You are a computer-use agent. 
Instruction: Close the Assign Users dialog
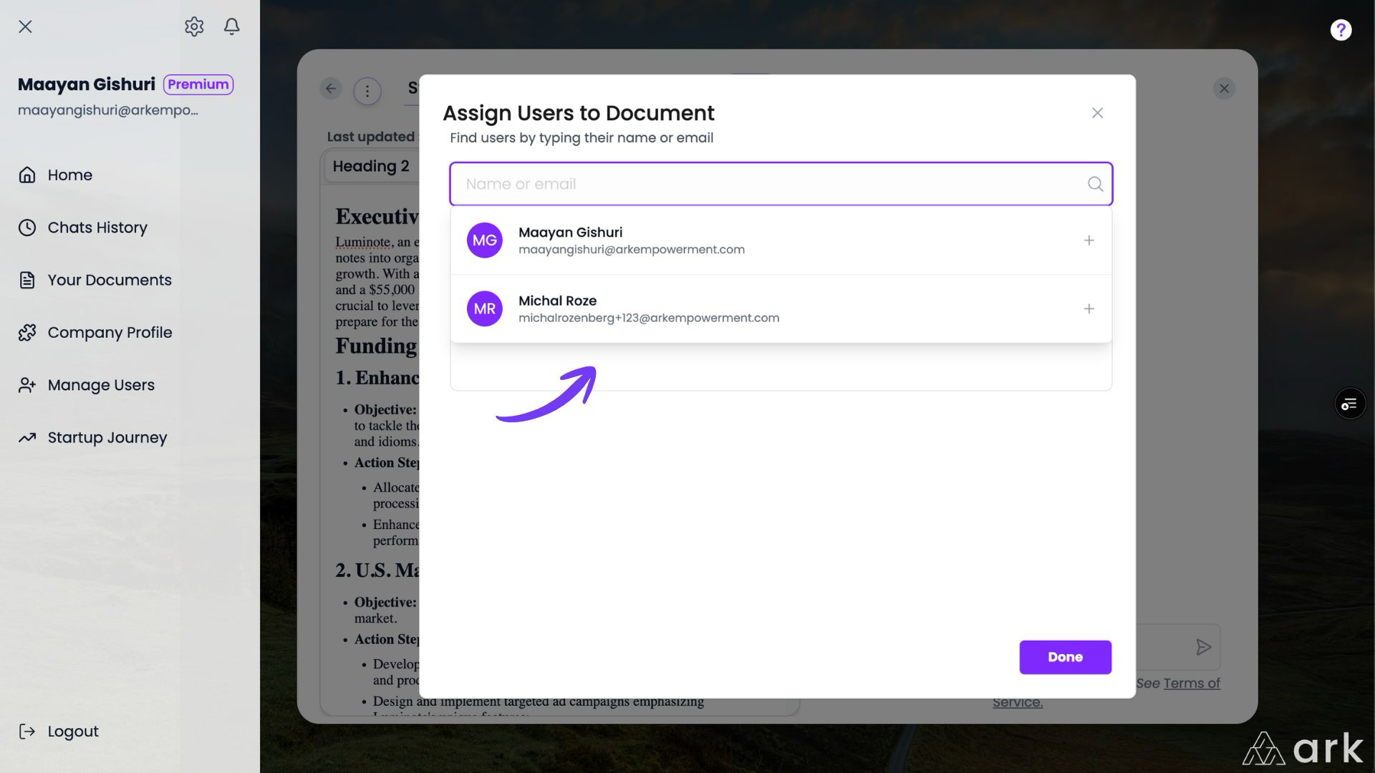point(1097,113)
